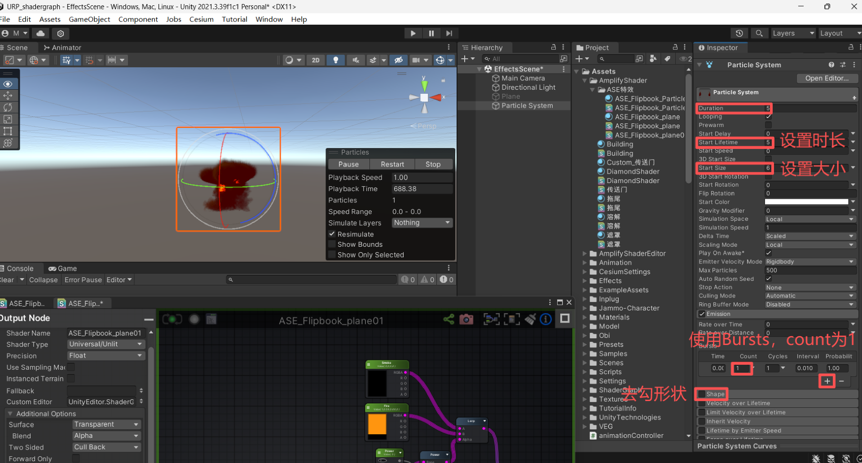Image resolution: width=862 pixels, height=463 pixels.
Task: Open Particle System component help icon
Action: 831,65
